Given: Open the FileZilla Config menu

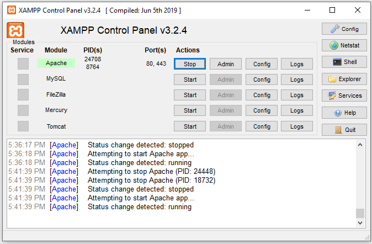Looking at the screenshot, I should 262,95.
